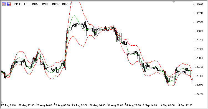208x109 pixels.
Task: Click the tall bullish candle on 29 Aug
Action: pos(65,55)
